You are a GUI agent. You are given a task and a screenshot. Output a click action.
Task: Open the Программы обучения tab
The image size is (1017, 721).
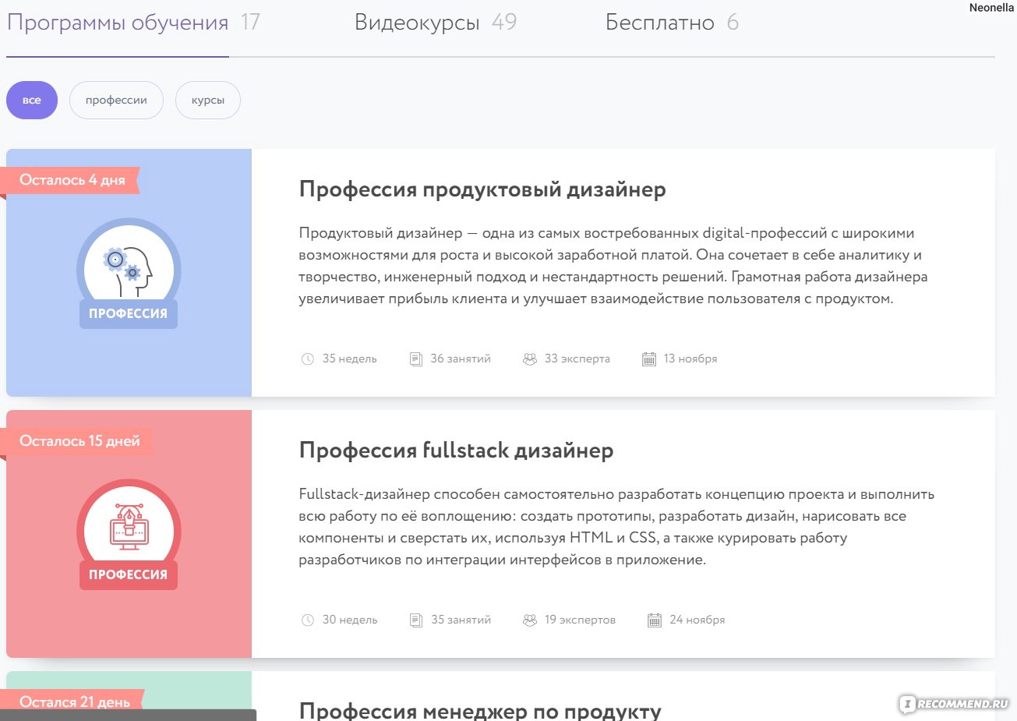(118, 23)
